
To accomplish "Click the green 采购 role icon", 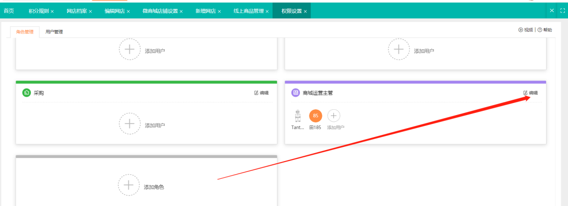I will point(26,93).
